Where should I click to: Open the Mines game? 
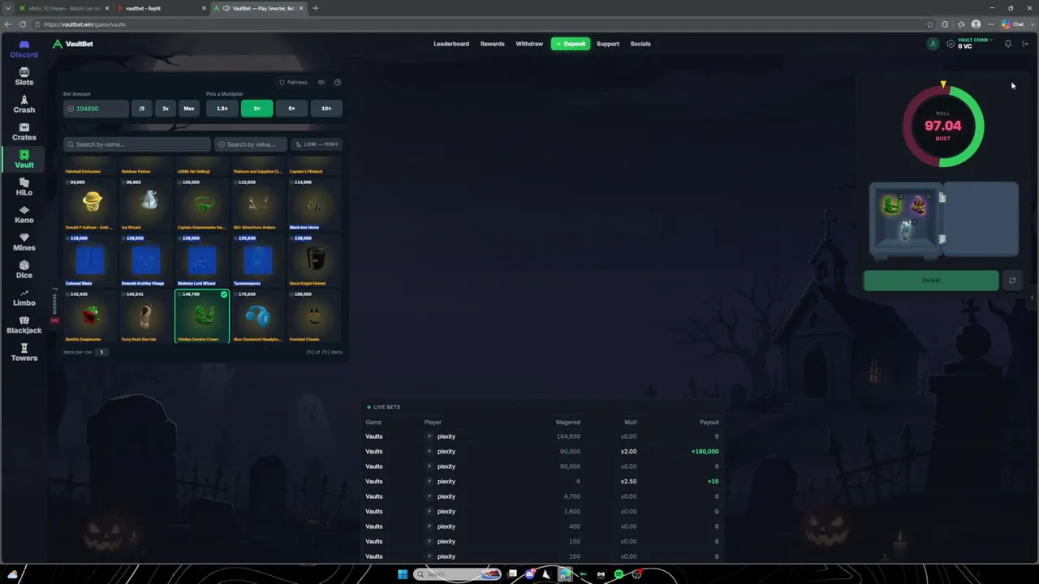pos(24,242)
